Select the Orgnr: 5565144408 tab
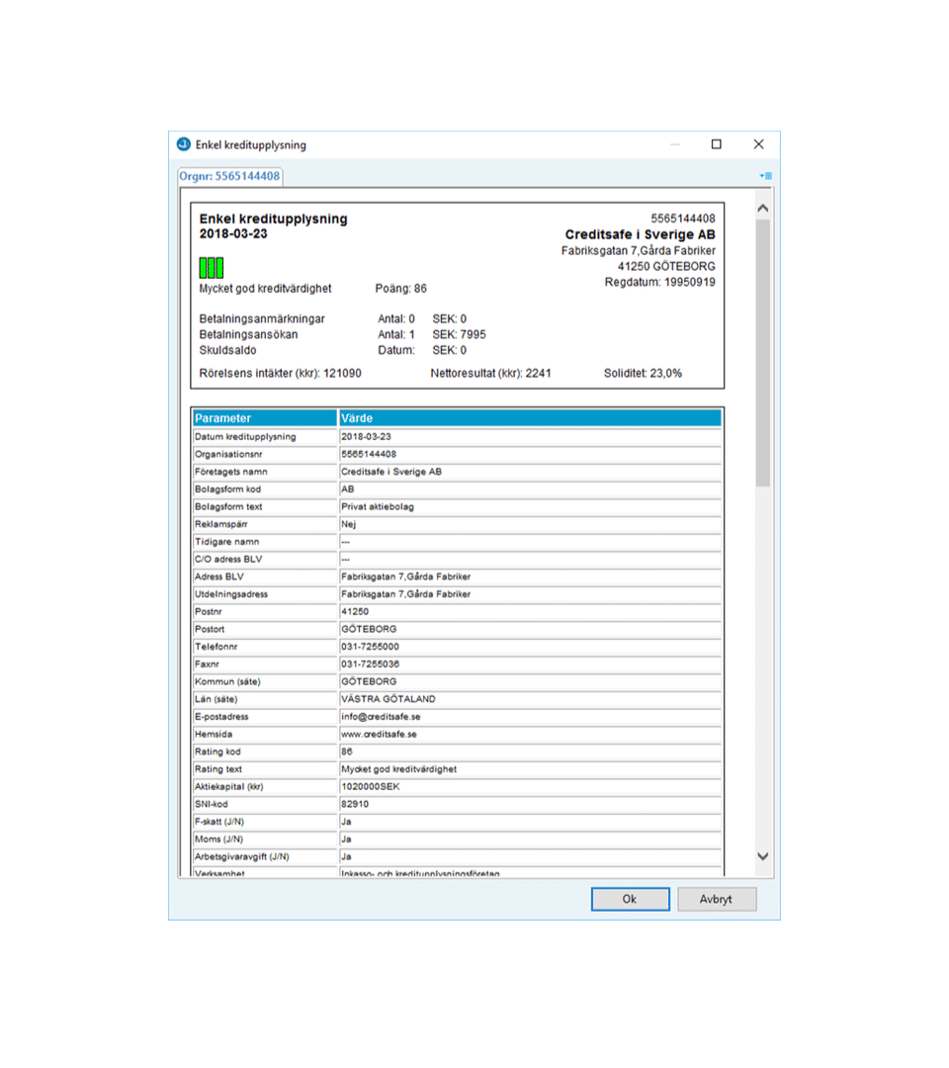This screenshot has width=949, height=1068. [229, 176]
